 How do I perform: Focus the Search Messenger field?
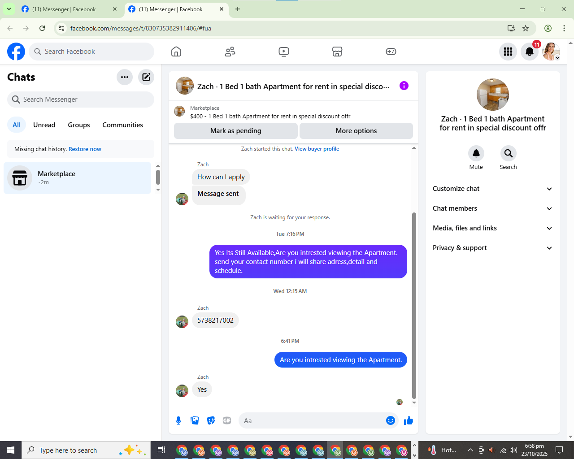pos(81,100)
